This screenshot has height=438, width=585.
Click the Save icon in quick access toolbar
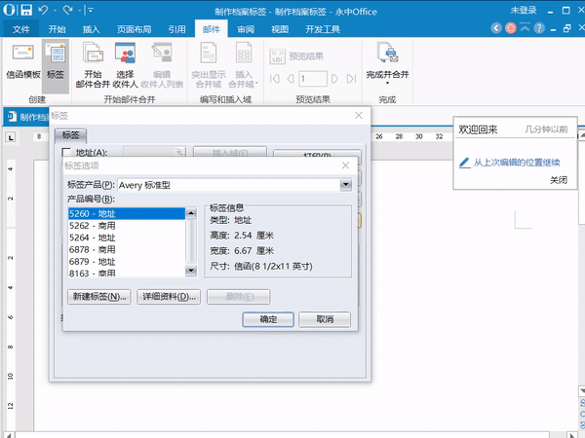26,10
